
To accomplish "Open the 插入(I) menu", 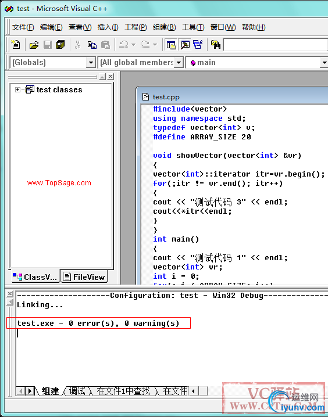I will point(108,27).
